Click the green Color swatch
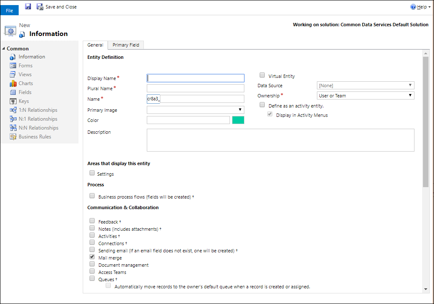 click(x=238, y=120)
